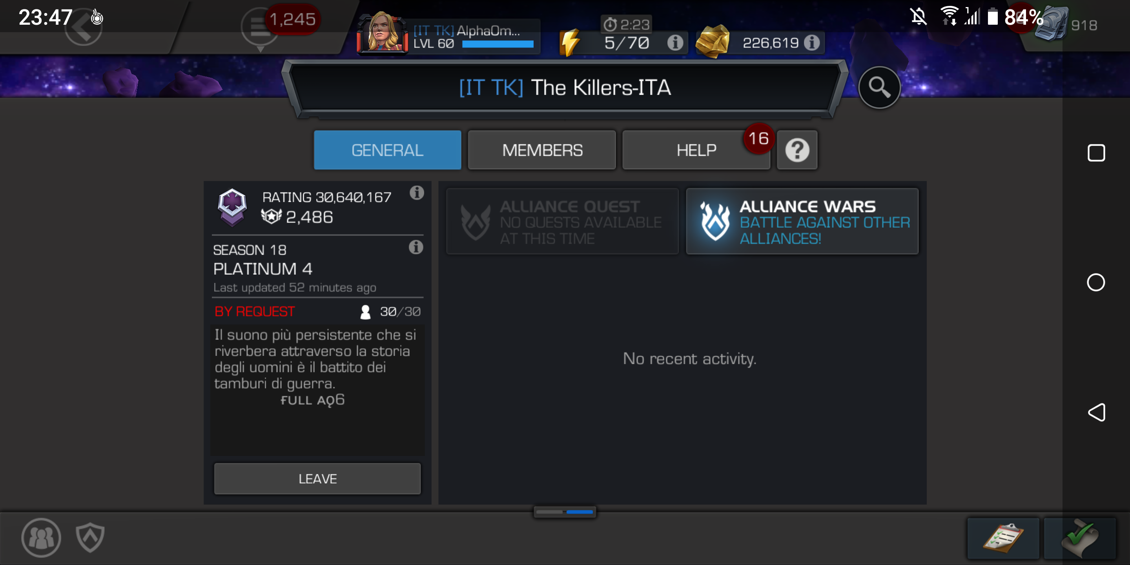Open the green checkmark objectives icon
The width and height of the screenshot is (1130, 565).
1079,538
